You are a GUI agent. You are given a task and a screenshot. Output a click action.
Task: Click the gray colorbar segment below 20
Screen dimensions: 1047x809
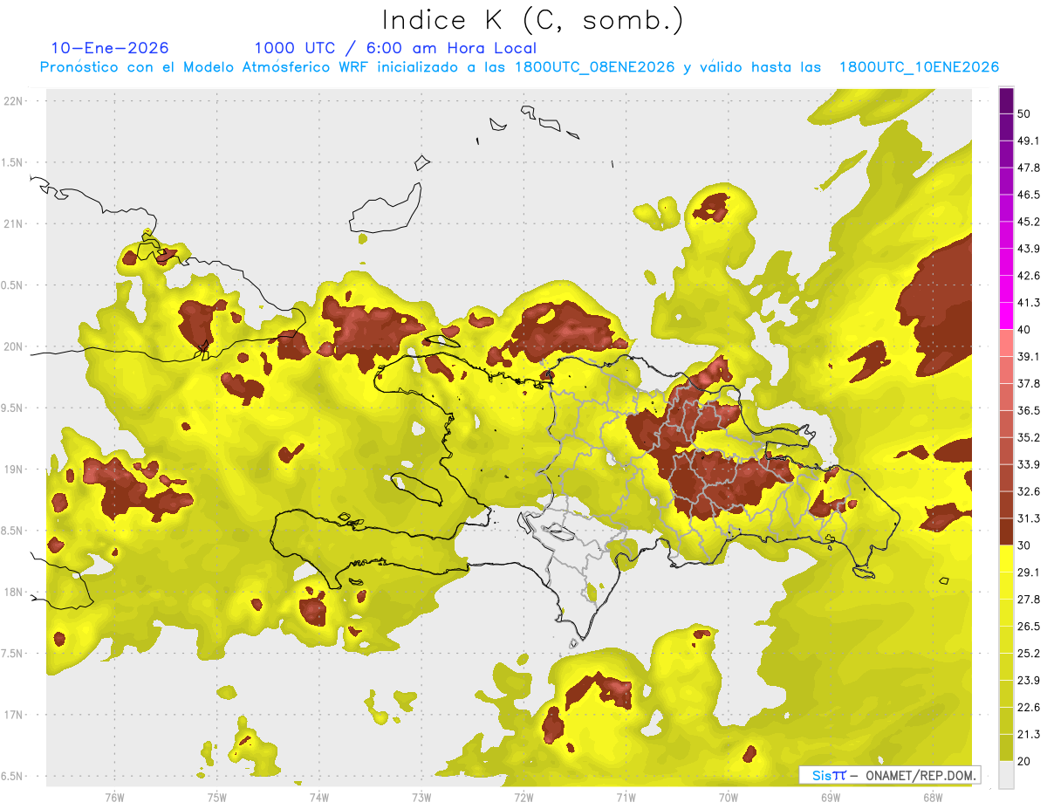pos(1007,775)
